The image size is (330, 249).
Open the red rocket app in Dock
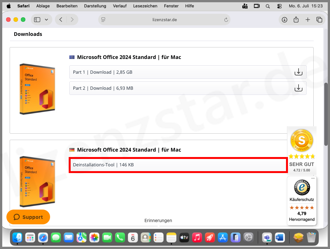(210, 238)
